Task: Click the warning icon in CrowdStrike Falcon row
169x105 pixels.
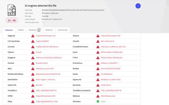Action: point(98,47)
